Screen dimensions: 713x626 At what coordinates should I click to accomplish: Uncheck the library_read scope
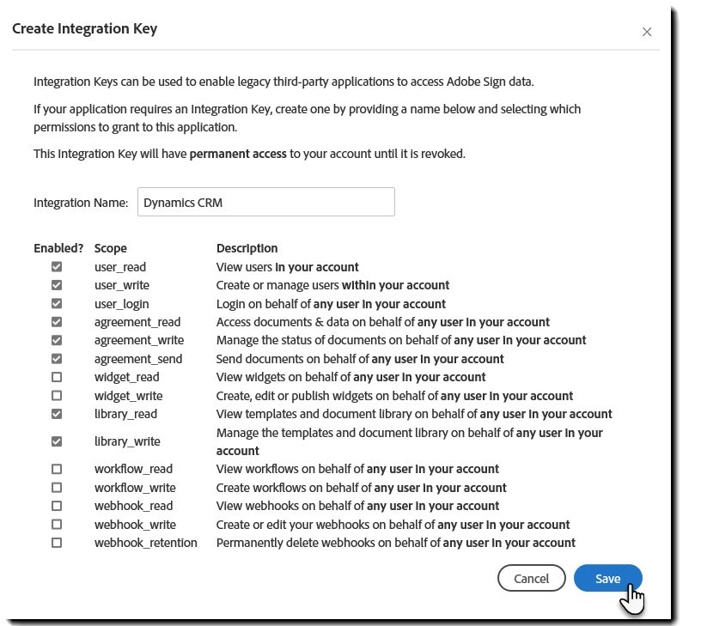57,414
